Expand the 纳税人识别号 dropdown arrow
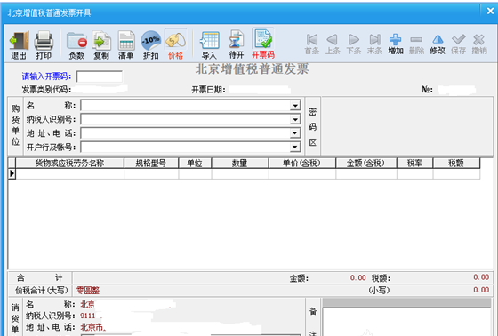 (x=295, y=119)
